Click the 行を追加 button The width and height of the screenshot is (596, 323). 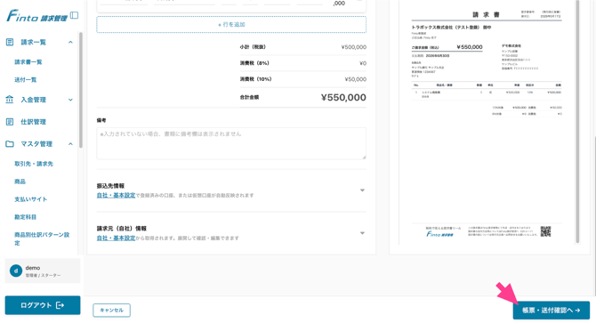(x=231, y=25)
